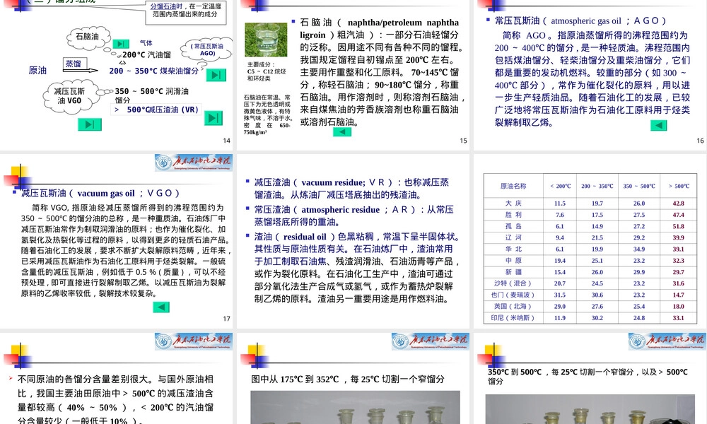This screenshot has width=707, height=424.
Task: Click slide number 16
Action: click(700, 141)
